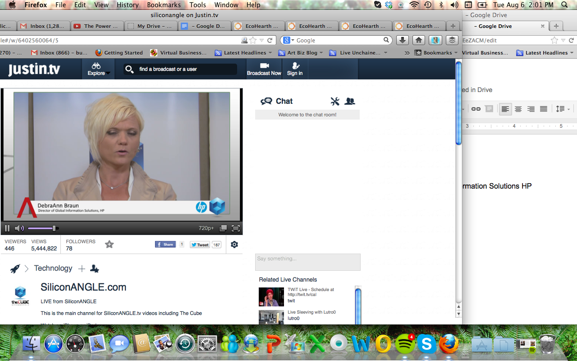
Task: Open Spotlight search in menu bar
Action: point(565,5)
